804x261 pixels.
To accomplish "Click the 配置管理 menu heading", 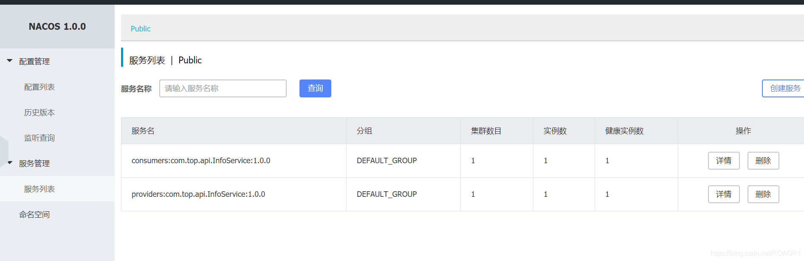I will 34,61.
